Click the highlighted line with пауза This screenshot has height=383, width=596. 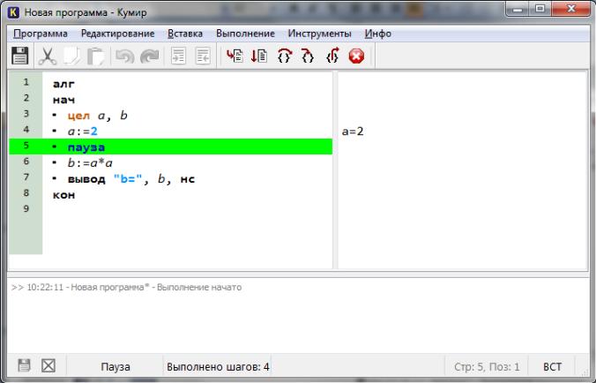171,146
